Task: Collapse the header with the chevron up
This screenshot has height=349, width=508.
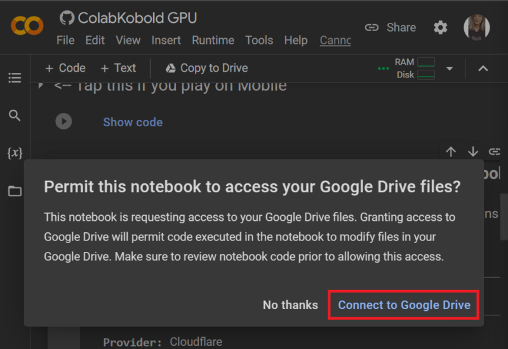Action: (483, 69)
